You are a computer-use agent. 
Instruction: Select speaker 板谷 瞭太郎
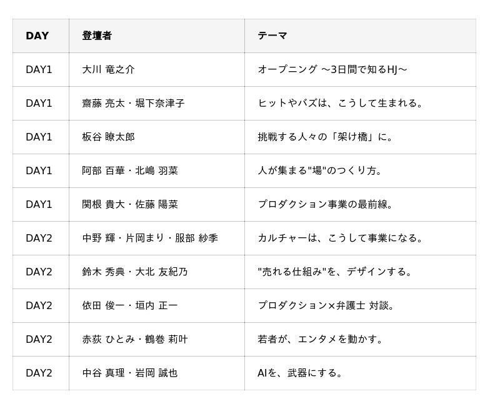coord(108,137)
